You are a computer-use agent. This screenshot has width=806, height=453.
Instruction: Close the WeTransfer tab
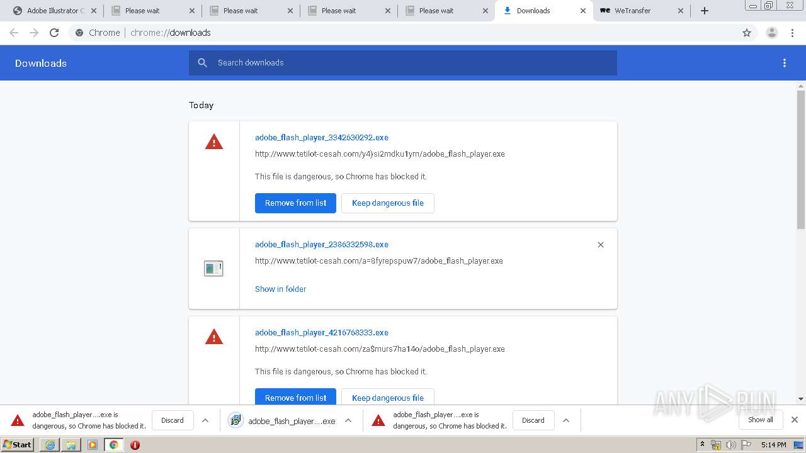pyautogui.click(x=681, y=11)
